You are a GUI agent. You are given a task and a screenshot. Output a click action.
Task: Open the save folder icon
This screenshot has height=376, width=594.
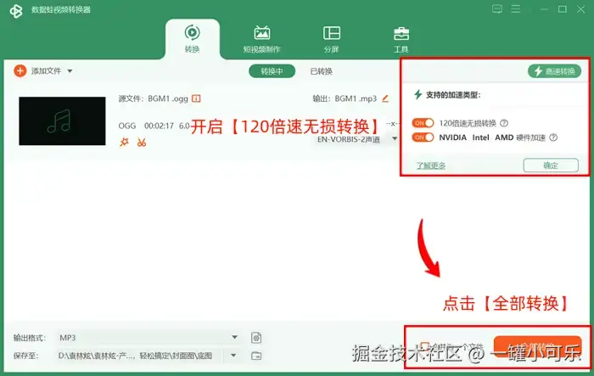pyautogui.click(x=256, y=356)
